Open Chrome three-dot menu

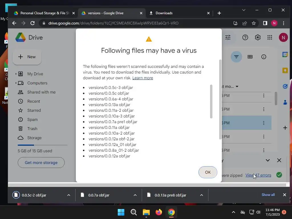click(283, 23)
